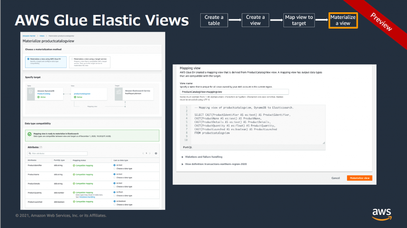Screen dimensions: 407x228
Task: Click the ProductName attribute cell
Action: pos(33,174)
